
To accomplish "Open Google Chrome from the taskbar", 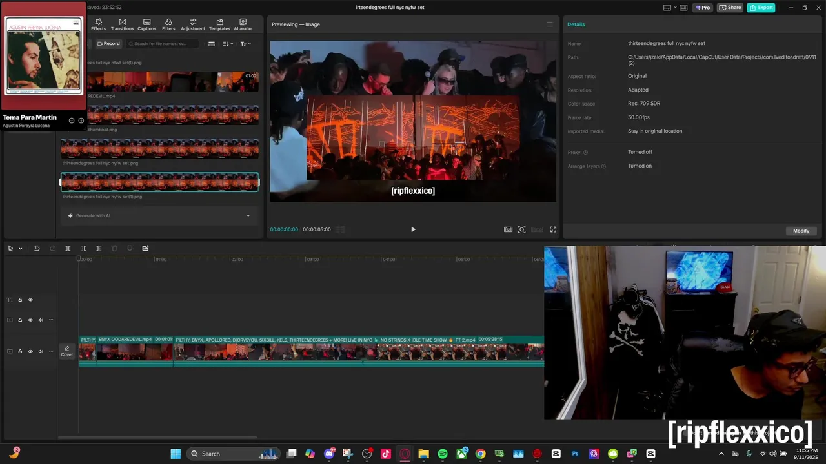I will (x=481, y=454).
